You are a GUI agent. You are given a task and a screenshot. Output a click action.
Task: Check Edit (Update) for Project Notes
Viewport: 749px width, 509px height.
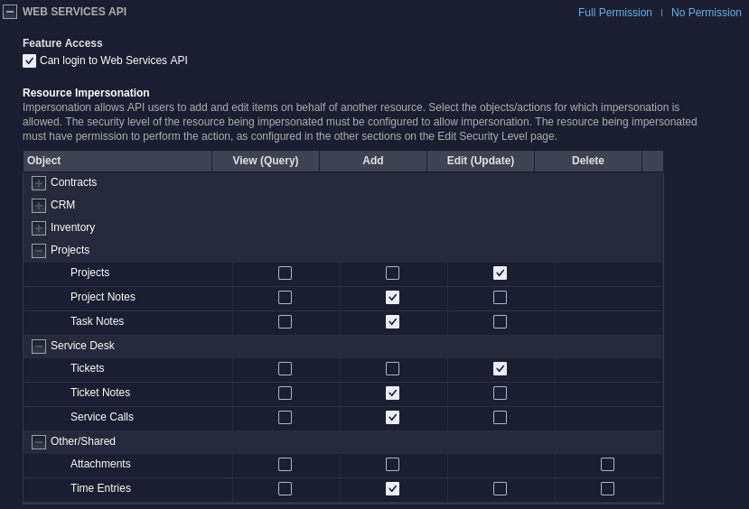click(x=500, y=297)
